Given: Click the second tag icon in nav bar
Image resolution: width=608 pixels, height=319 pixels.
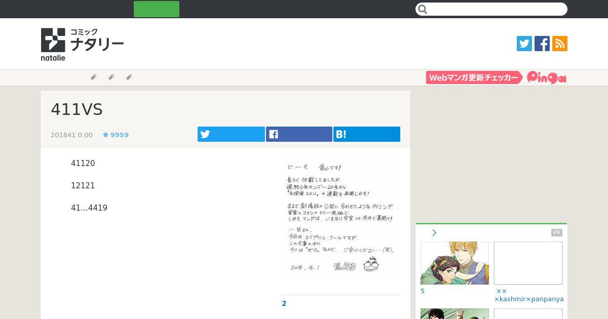Looking at the screenshot, I should pos(111,77).
